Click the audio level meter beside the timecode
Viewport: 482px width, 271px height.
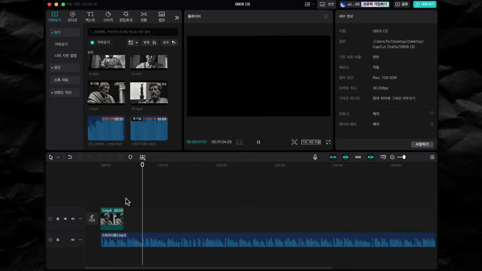240,142
